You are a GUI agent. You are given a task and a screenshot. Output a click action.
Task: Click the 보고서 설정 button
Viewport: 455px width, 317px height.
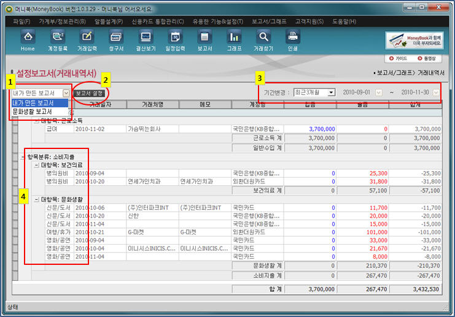coord(89,93)
